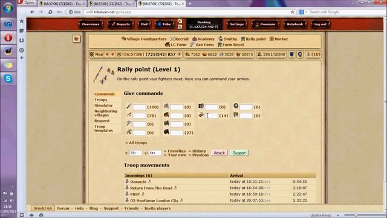Viewport: 387px width, 218px height.
Task: Open the Reports menu
Action: (x=121, y=24)
